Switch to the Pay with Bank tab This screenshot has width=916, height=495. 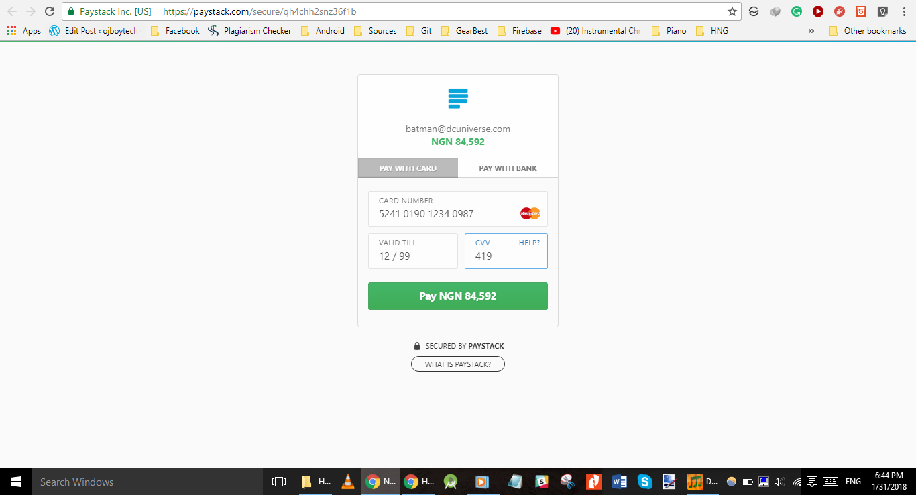click(x=508, y=168)
